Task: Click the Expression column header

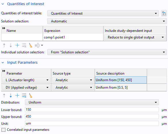Action: (x=73, y=31)
